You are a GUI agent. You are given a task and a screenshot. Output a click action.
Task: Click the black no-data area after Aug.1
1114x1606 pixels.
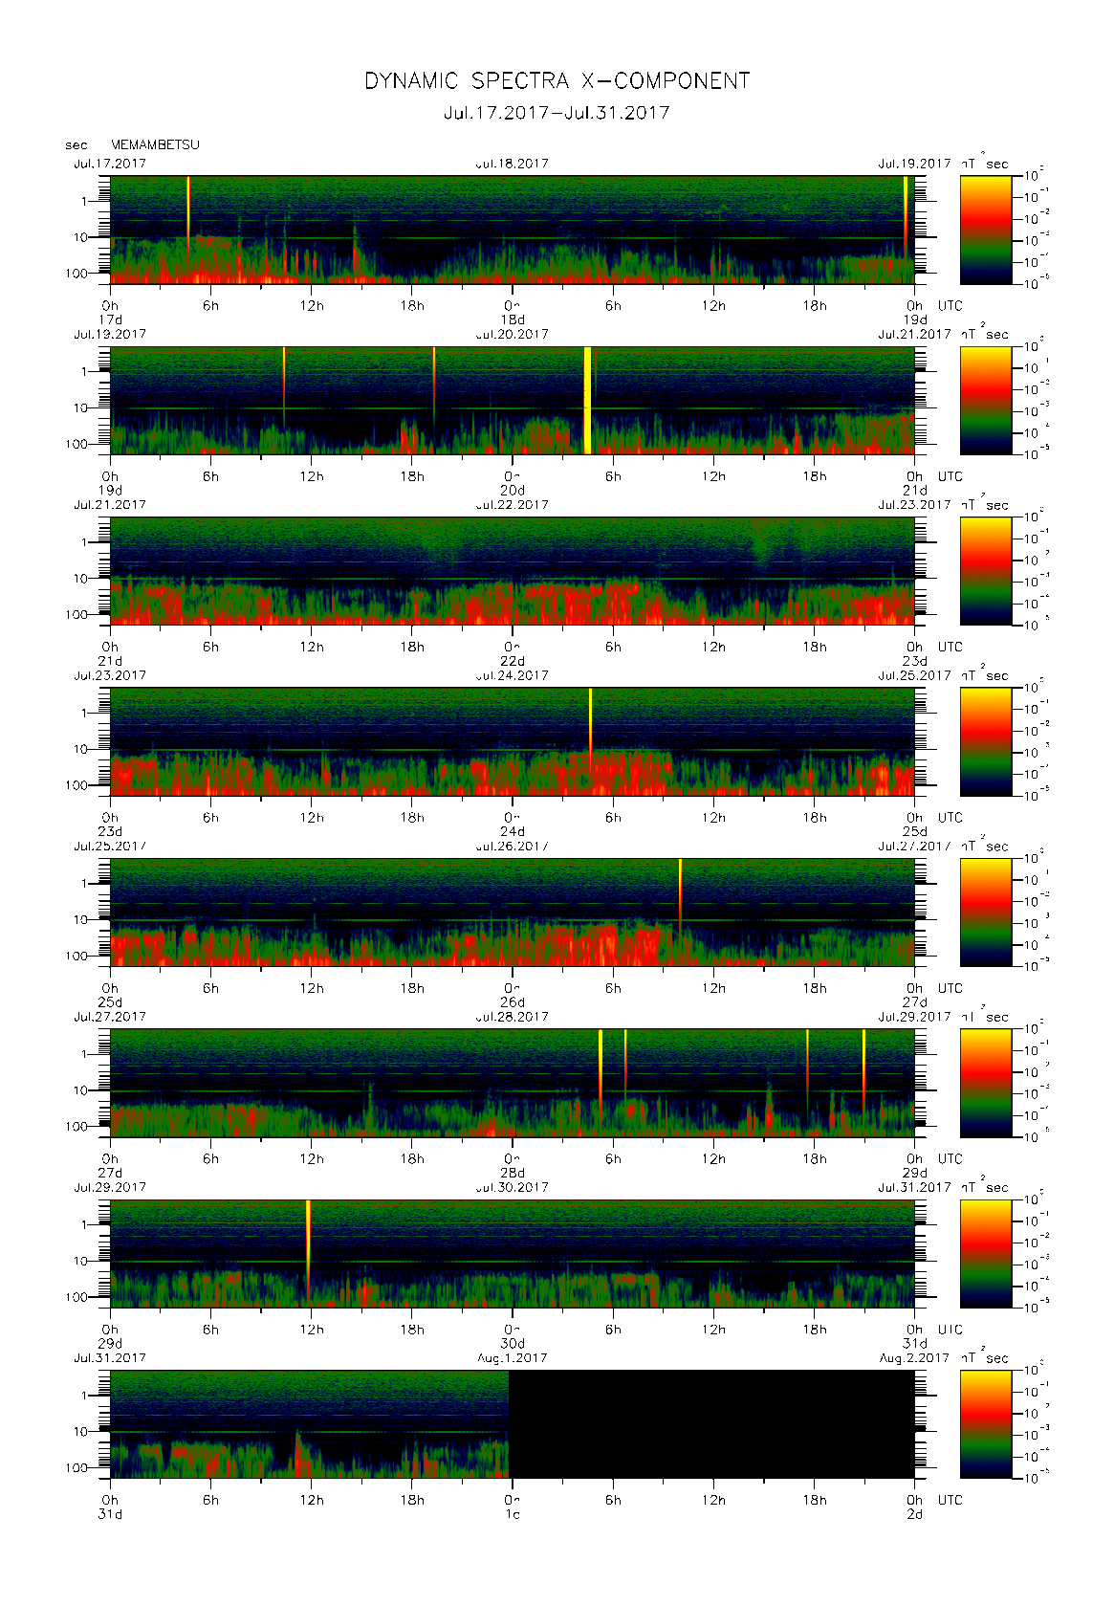coord(711,1424)
